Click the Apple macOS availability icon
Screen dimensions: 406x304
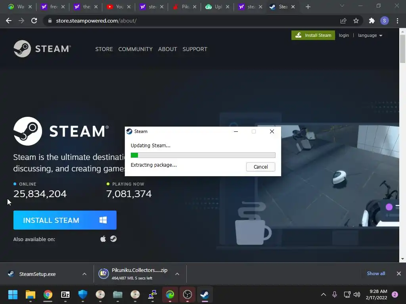coord(103,239)
